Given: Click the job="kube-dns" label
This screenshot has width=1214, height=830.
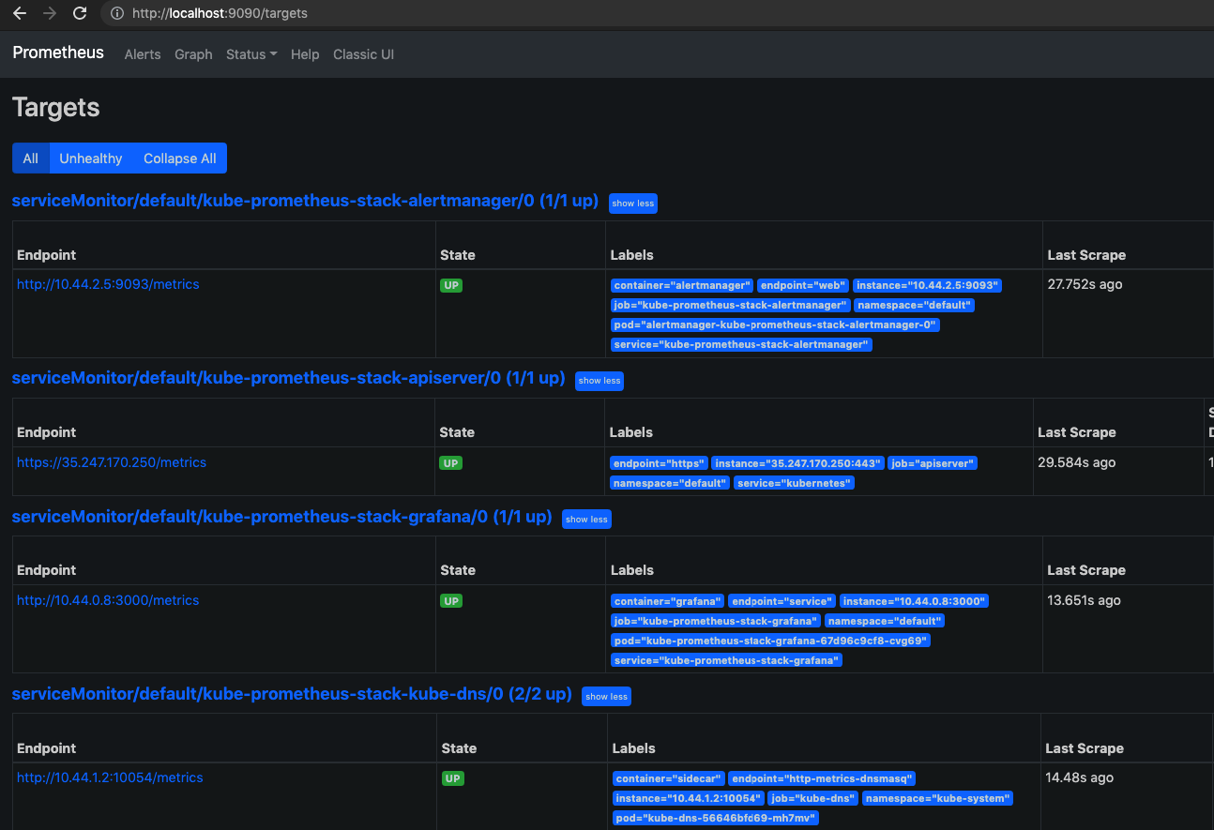Looking at the screenshot, I should 812,798.
